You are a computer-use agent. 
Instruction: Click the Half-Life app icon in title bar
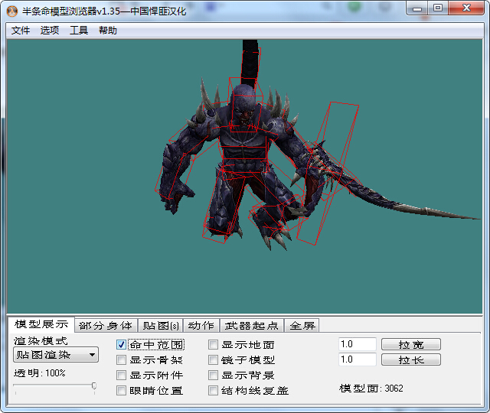pyautogui.click(x=12, y=11)
